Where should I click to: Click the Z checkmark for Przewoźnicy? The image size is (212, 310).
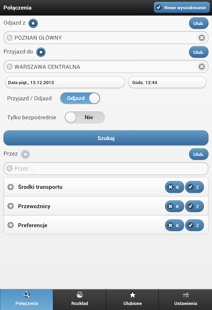[x=194, y=206]
